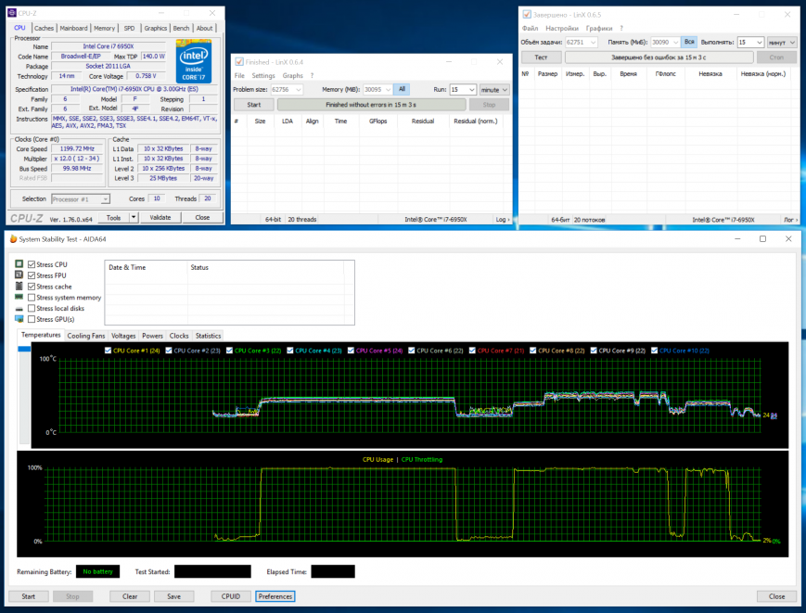The height and width of the screenshot is (613, 806).
Task: Click Validate in CPU-Z
Action: 160,218
